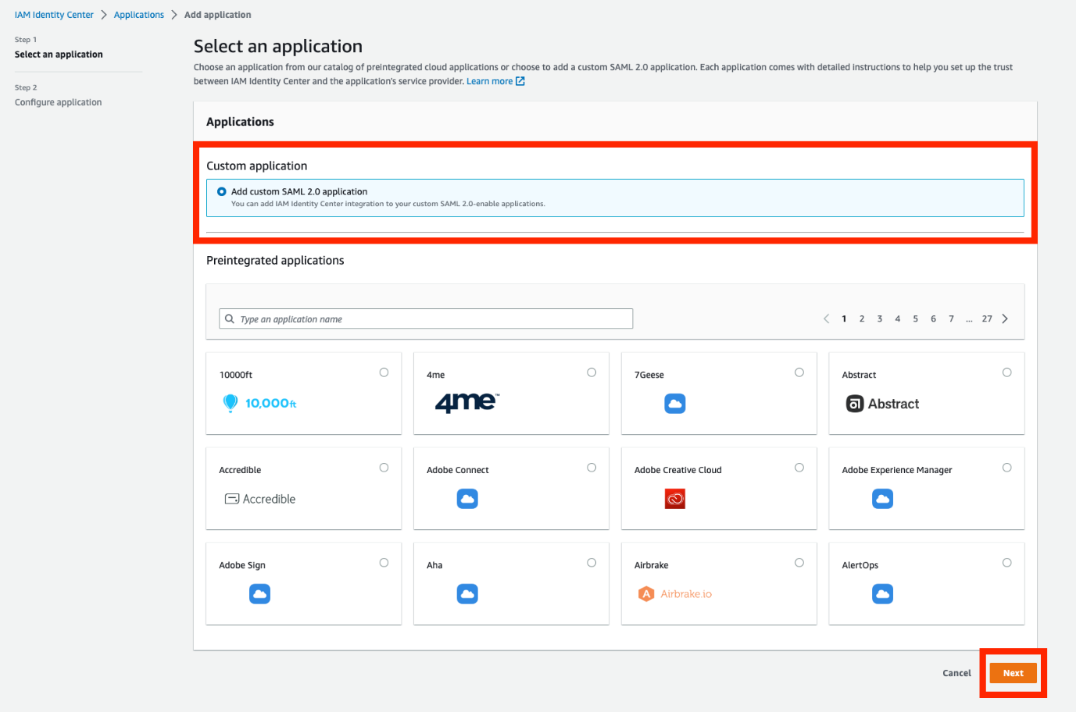Select Add custom SAML 2.0 application radio
The width and height of the screenshot is (1076, 712).
222,191
